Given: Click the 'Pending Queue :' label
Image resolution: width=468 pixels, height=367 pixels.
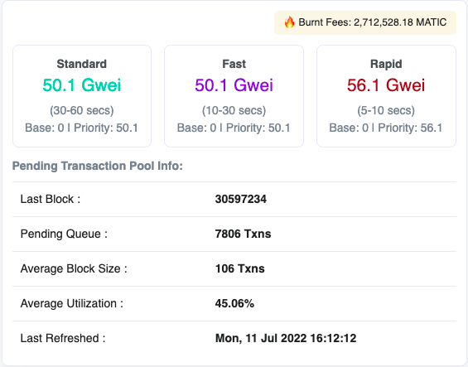Looking at the screenshot, I should (x=64, y=234).
